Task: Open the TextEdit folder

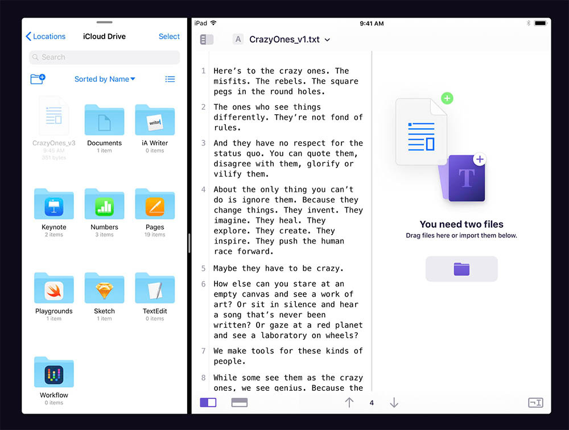Action: (155, 296)
